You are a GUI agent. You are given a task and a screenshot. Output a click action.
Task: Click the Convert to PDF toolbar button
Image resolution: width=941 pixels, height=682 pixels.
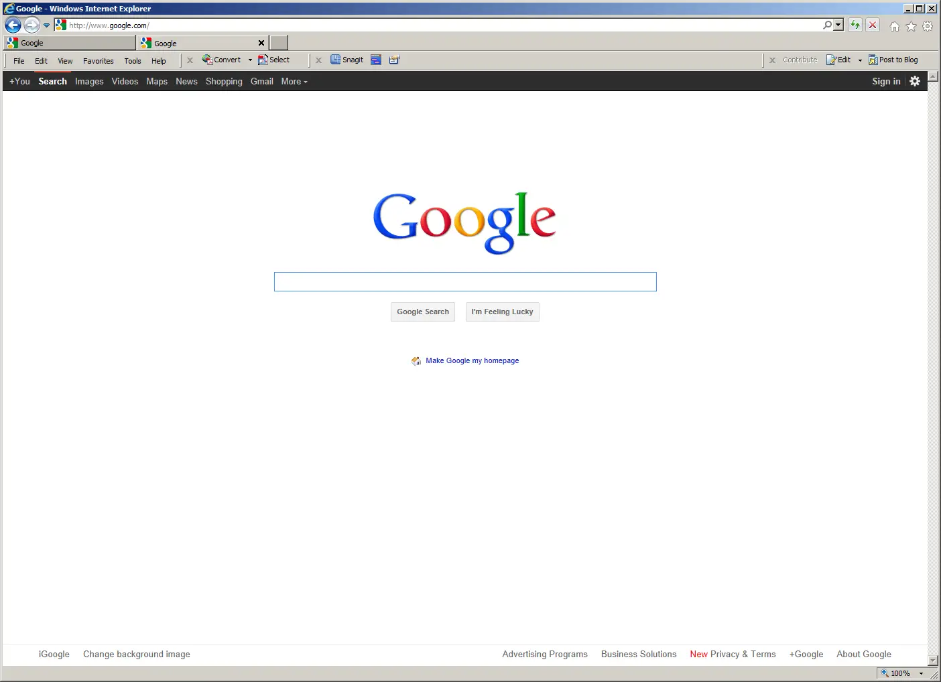coord(221,60)
